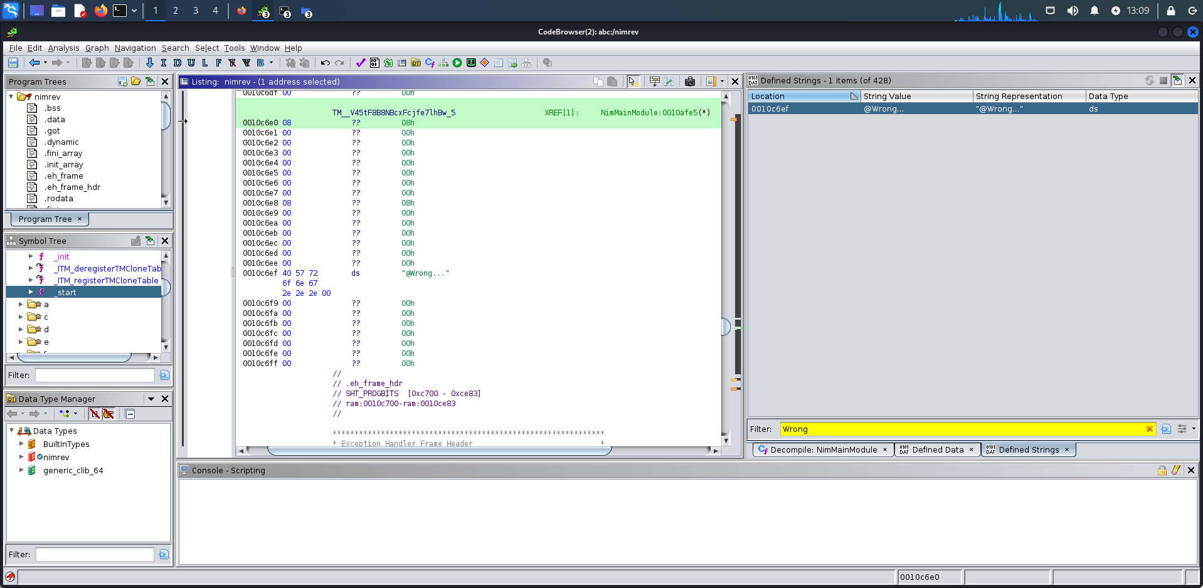Image resolution: width=1203 pixels, height=588 pixels.
Task: Toggle the Data Type Manager array filter icon
Action: [95, 414]
